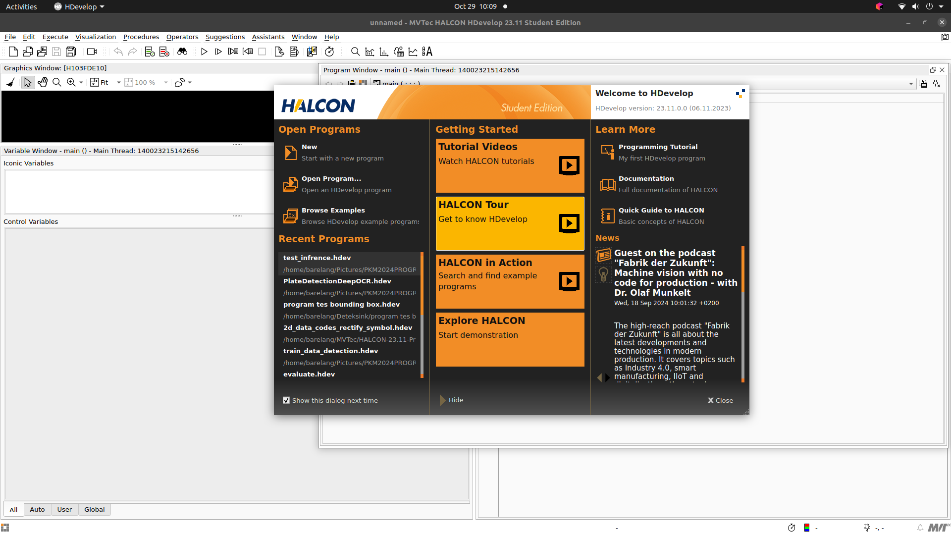Click the activate-all-lines toolbar icon

pyautogui.click(x=150, y=52)
